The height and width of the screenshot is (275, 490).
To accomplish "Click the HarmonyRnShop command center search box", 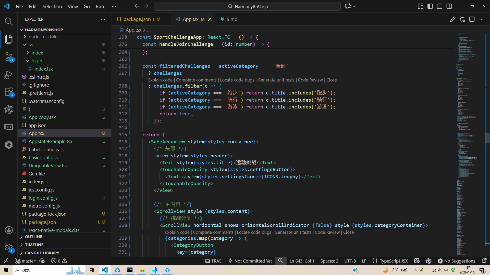I will [x=247, y=6].
